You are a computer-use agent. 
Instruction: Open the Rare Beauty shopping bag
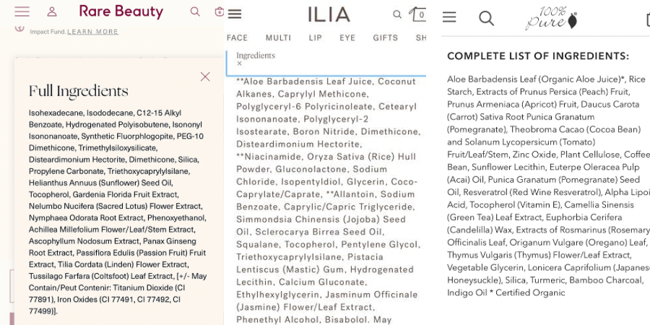(220, 12)
